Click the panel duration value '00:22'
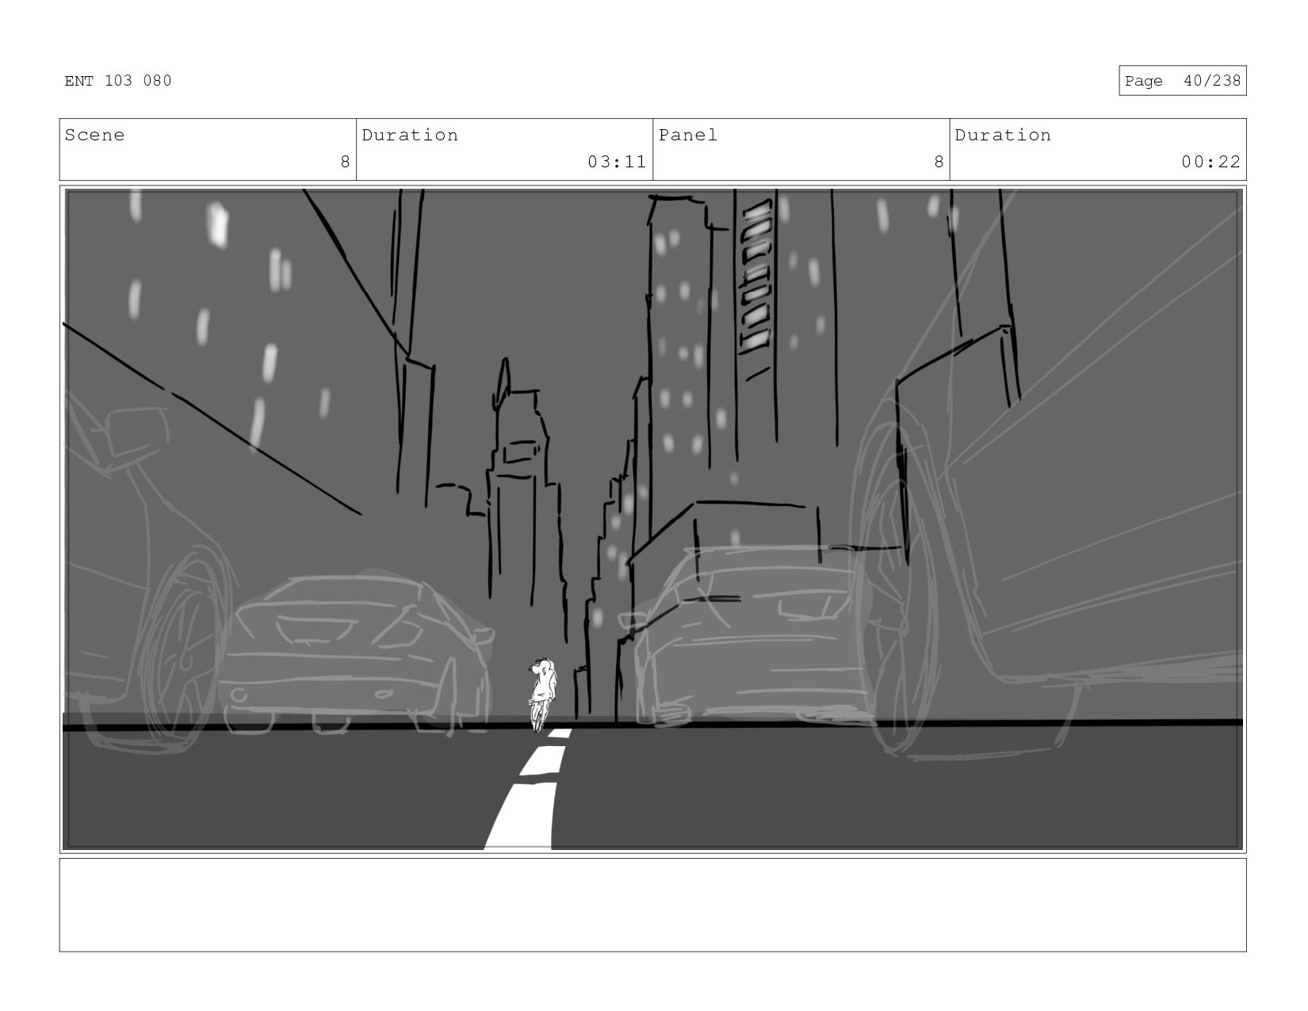The width and height of the screenshot is (1308, 1011). pos(1210,162)
